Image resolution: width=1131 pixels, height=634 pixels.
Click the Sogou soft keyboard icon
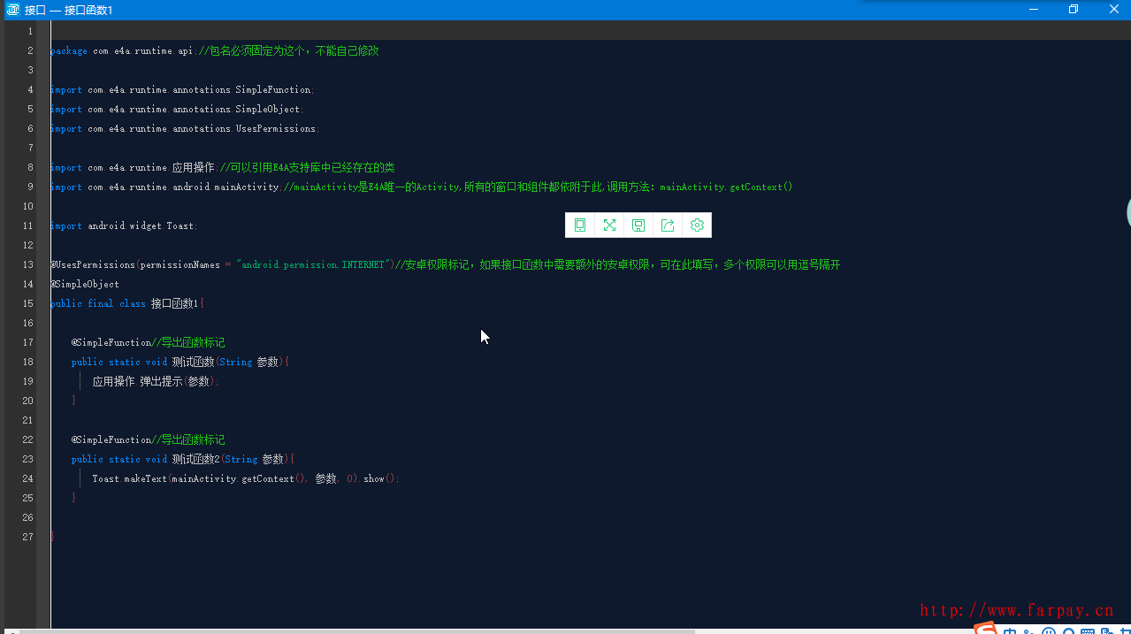[1088, 631]
